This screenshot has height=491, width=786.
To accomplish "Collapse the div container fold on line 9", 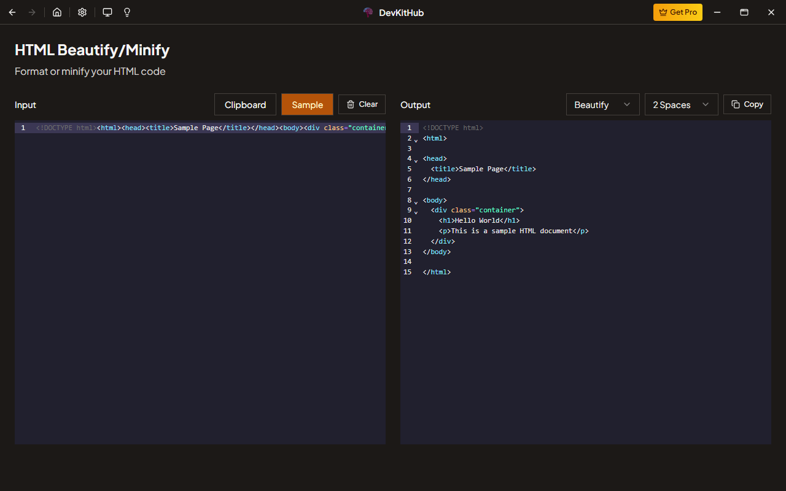I will (x=416, y=212).
